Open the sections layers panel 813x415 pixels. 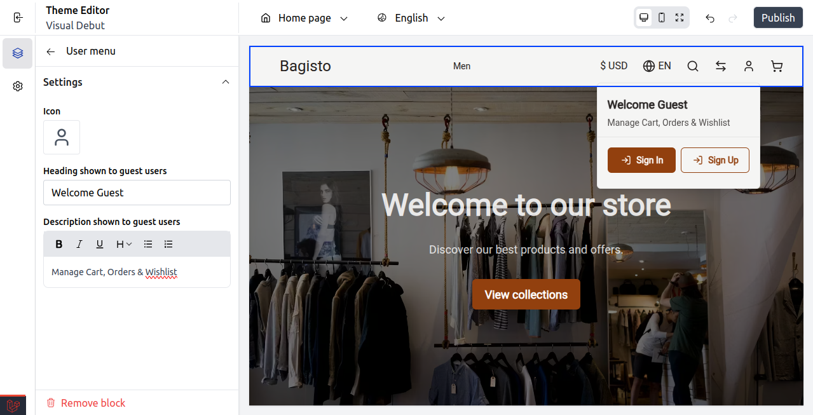(x=18, y=53)
